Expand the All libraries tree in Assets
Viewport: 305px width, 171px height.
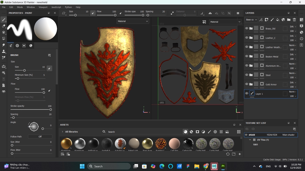[x=62, y=132]
